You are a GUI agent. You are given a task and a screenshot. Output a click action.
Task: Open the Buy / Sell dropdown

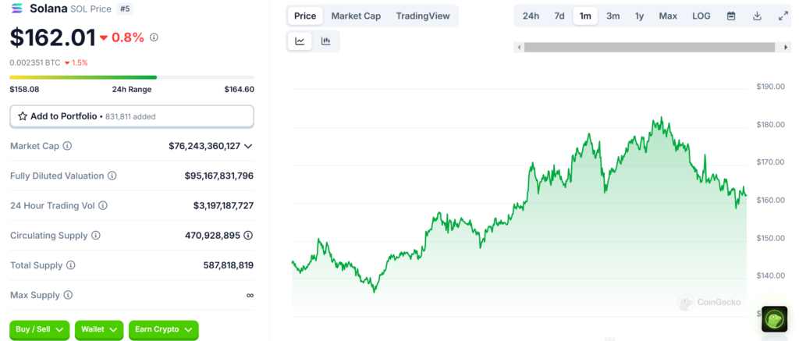(x=39, y=330)
